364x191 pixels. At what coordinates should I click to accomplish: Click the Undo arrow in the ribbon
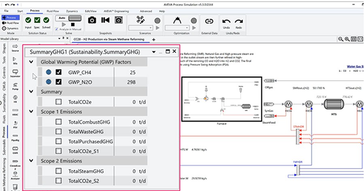coord(226,21)
